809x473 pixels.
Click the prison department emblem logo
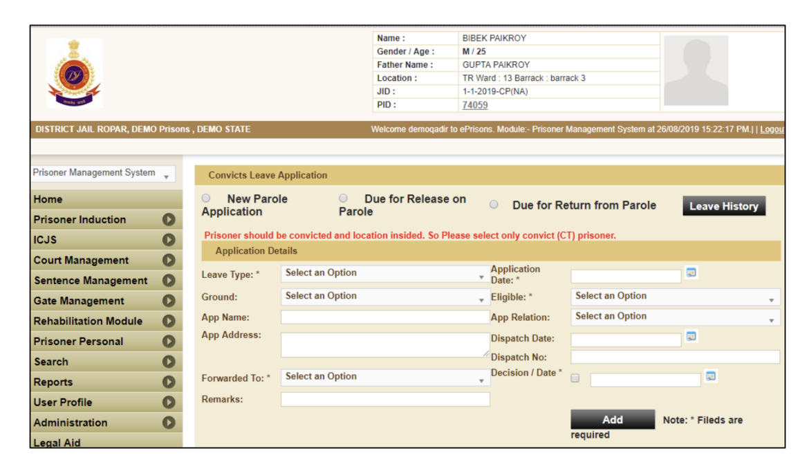[x=74, y=72]
